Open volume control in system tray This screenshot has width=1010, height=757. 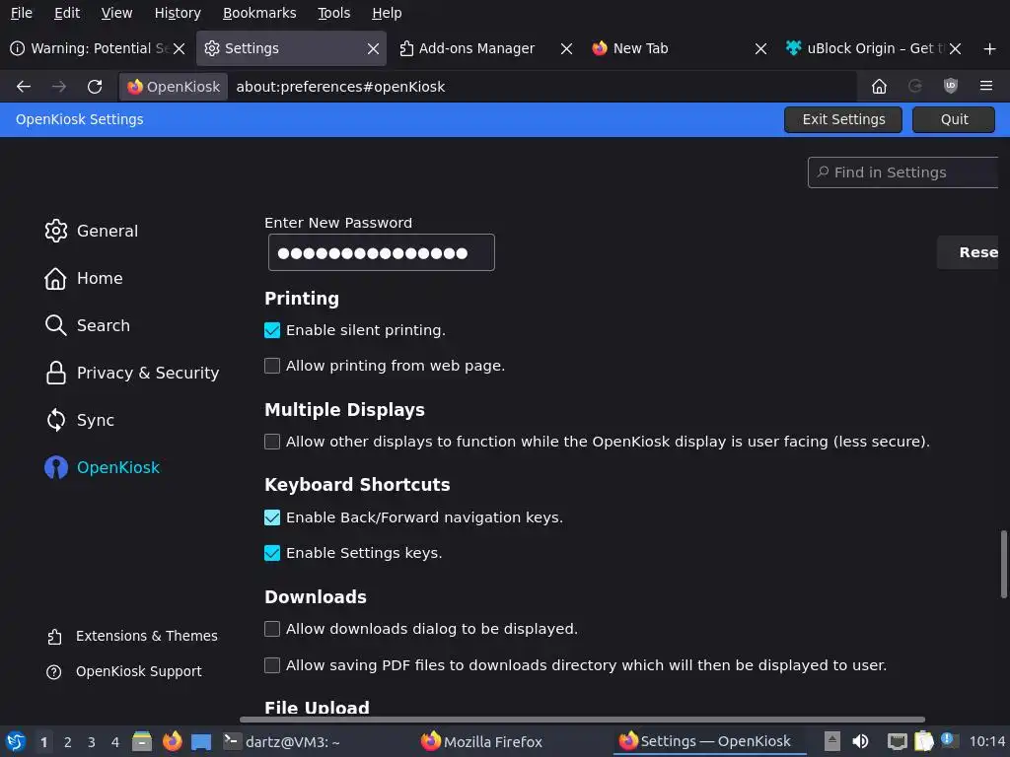tap(860, 741)
